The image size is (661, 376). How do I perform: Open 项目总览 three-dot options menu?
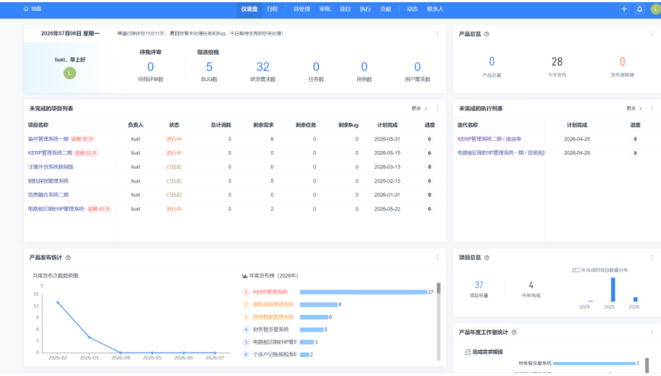point(651,258)
